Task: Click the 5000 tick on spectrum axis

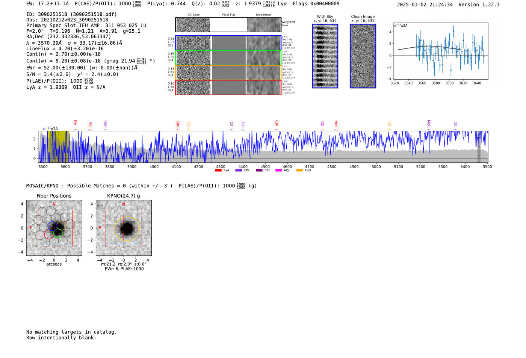Action: [x=376, y=166]
